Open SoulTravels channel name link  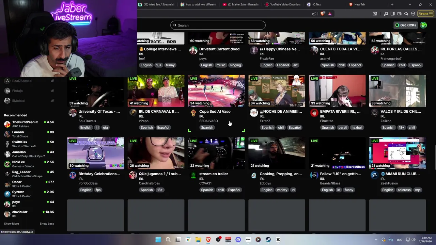(87, 121)
